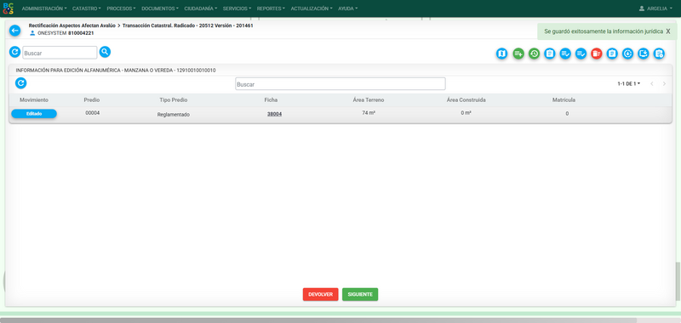
Task: Click the Reglamentado cell
Action: coord(174,115)
